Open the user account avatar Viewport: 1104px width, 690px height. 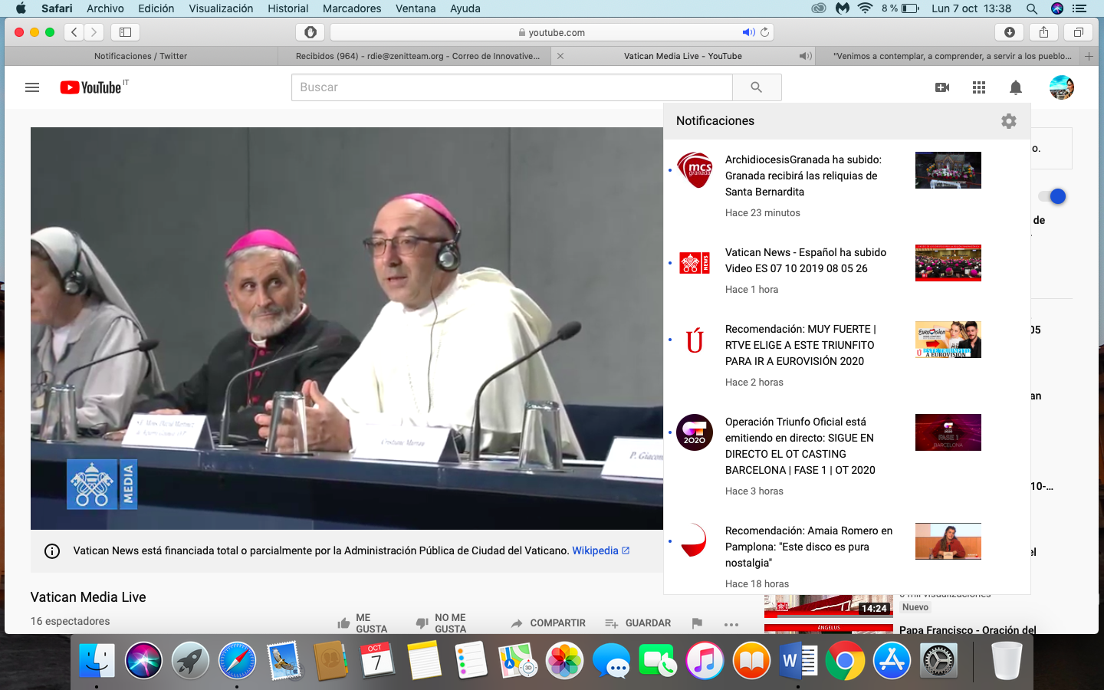[x=1061, y=87]
